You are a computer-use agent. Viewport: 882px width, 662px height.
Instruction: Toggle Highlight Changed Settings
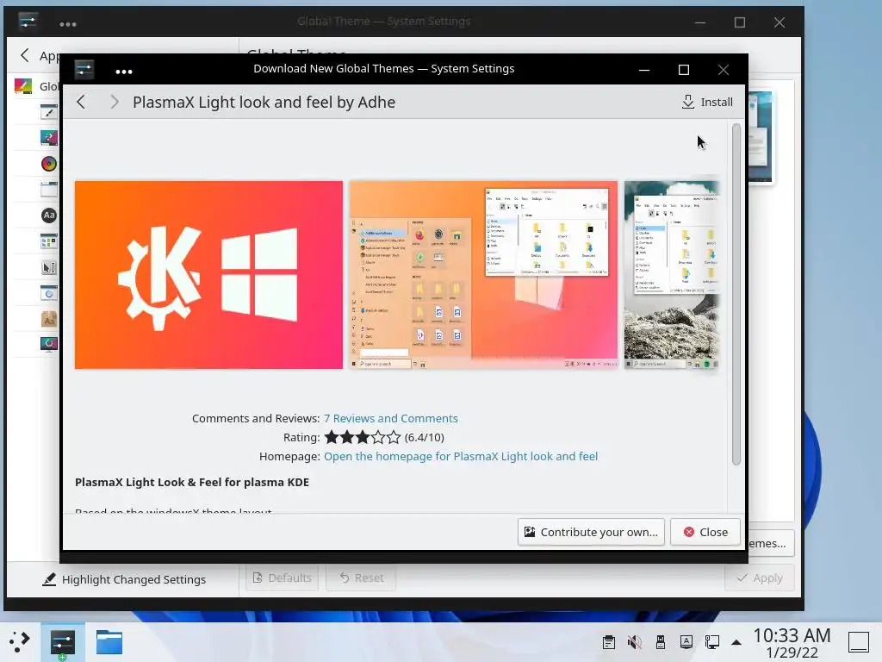click(x=124, y=579)
